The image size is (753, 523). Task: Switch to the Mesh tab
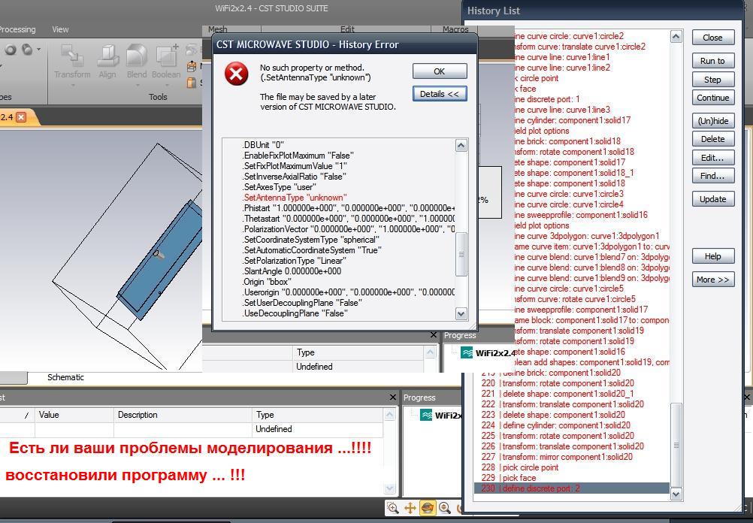pos(217,29)
